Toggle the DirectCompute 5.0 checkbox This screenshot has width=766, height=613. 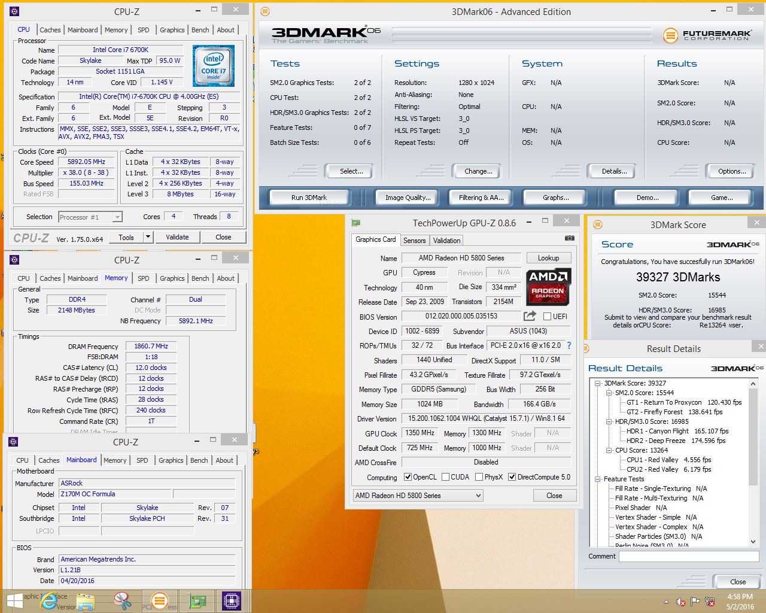(x=512, y=477)
